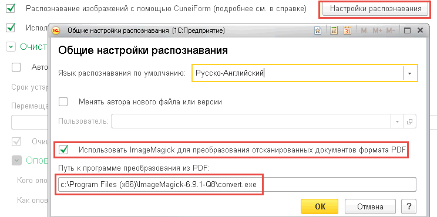Uncheck the Распознавание изображений с помощью CuneiForm checkbox
The image size is (437, 217).
(x=11, y=9)
